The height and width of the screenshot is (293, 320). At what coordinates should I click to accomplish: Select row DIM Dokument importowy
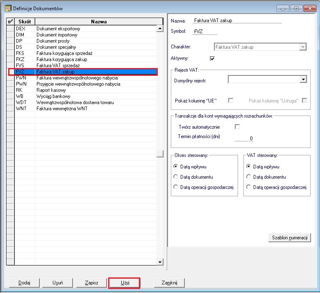pyautogui.click(x=86, y=35)
